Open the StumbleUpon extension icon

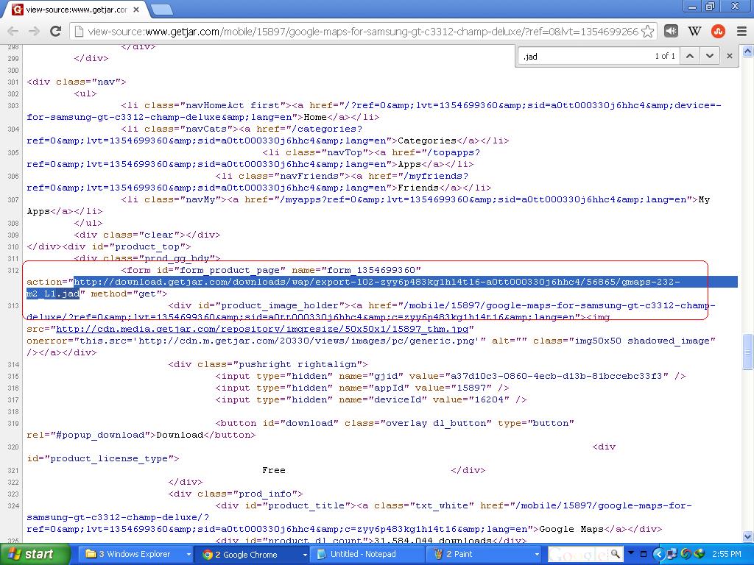pyautogui.click(x=718, y=32)
